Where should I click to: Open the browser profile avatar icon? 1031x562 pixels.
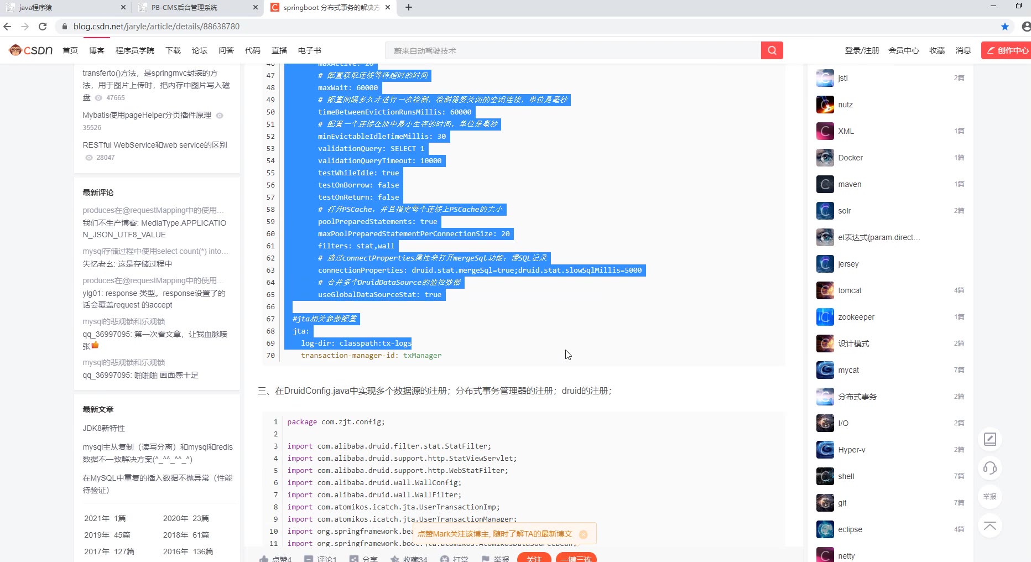pos(1026,27)
